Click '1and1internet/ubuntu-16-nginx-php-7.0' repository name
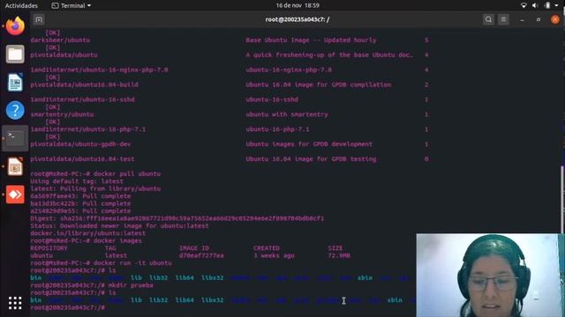565x317 pixels. pyautogui.click(x=99, y=70)
